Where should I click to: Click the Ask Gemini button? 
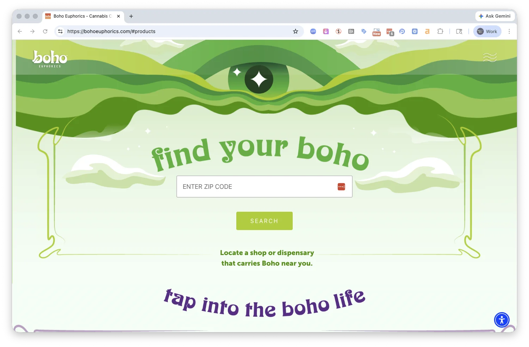coord(494,16)
